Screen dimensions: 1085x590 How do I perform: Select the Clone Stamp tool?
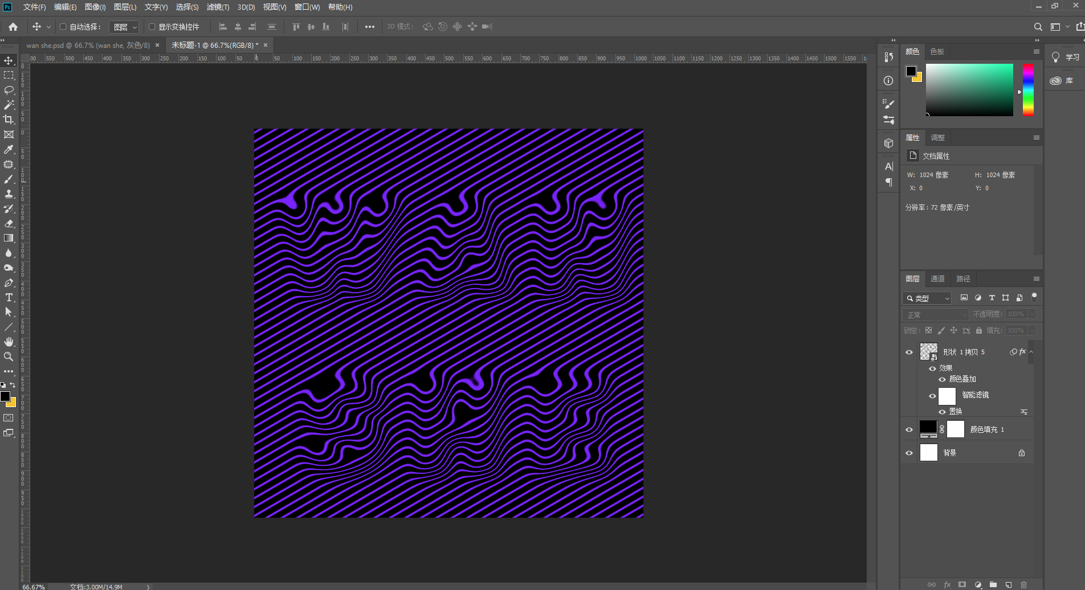(x=9, y=194)
